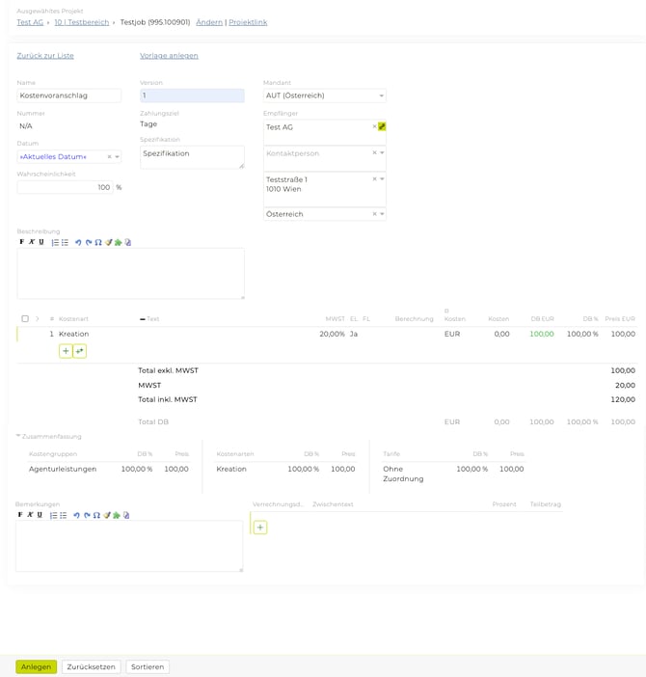The image size is (646, 677).
Task: Open the Österreich country dropdown
Action: tap(382, 214)
